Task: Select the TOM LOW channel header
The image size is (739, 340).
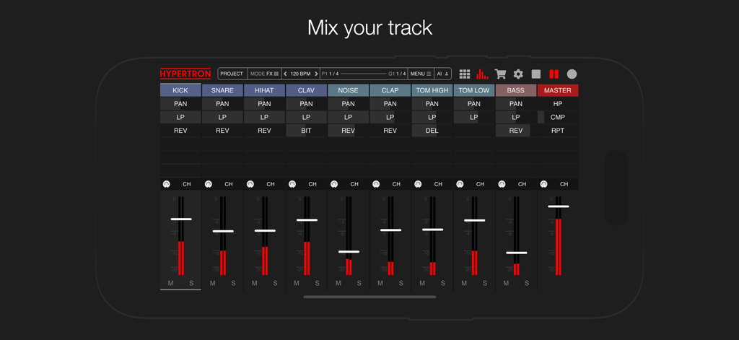Action: (474, 90)
